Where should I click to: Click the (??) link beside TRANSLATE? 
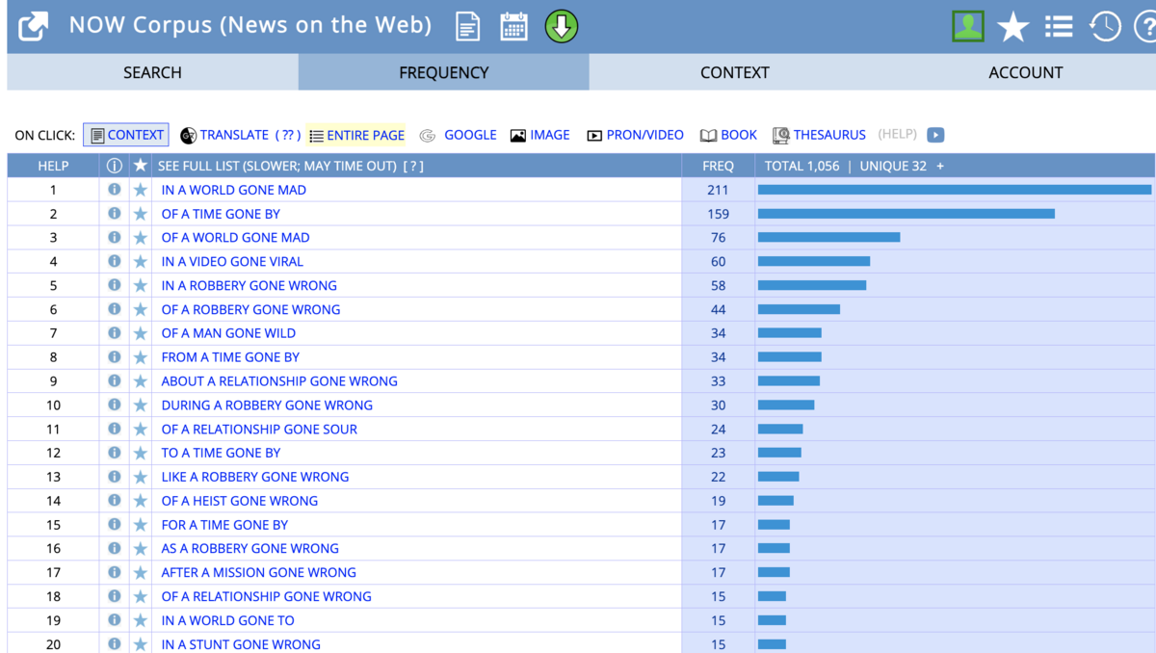click(x=288, y=135)
